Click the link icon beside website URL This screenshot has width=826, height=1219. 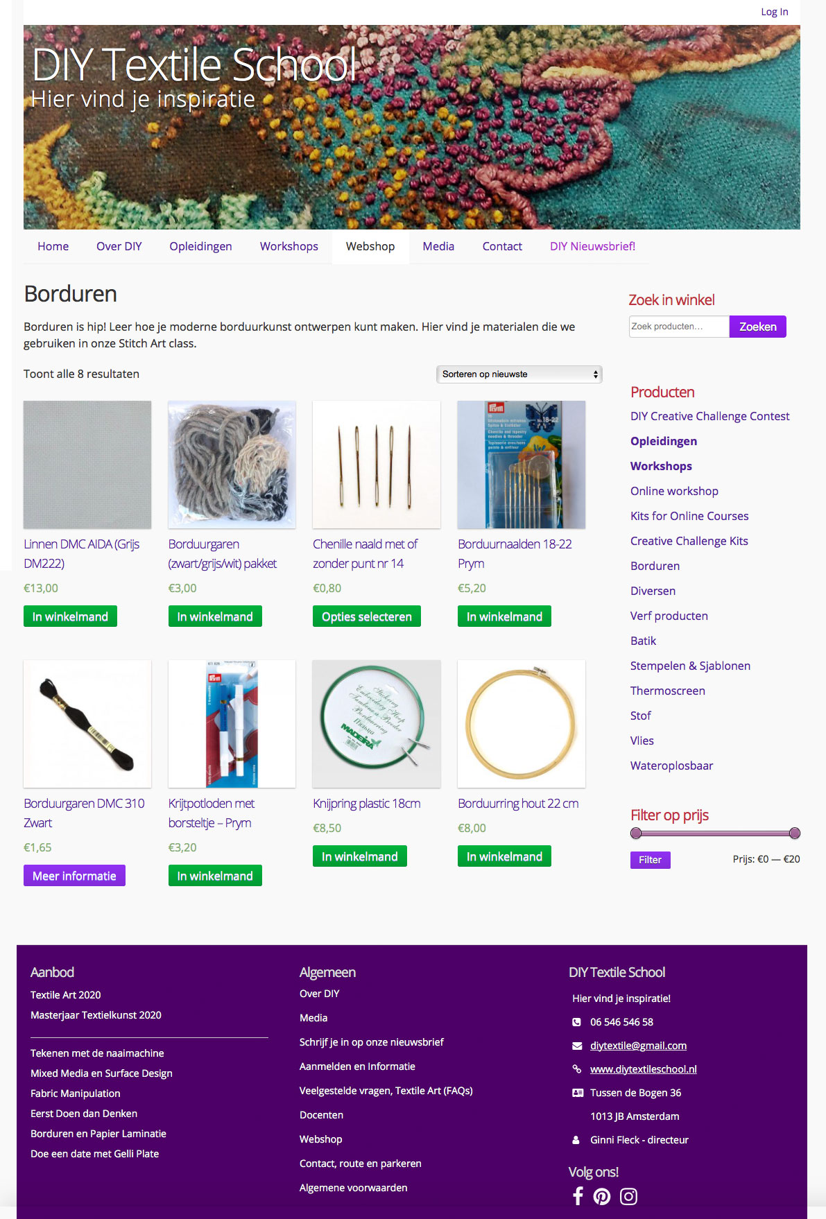click(576, 1069)
